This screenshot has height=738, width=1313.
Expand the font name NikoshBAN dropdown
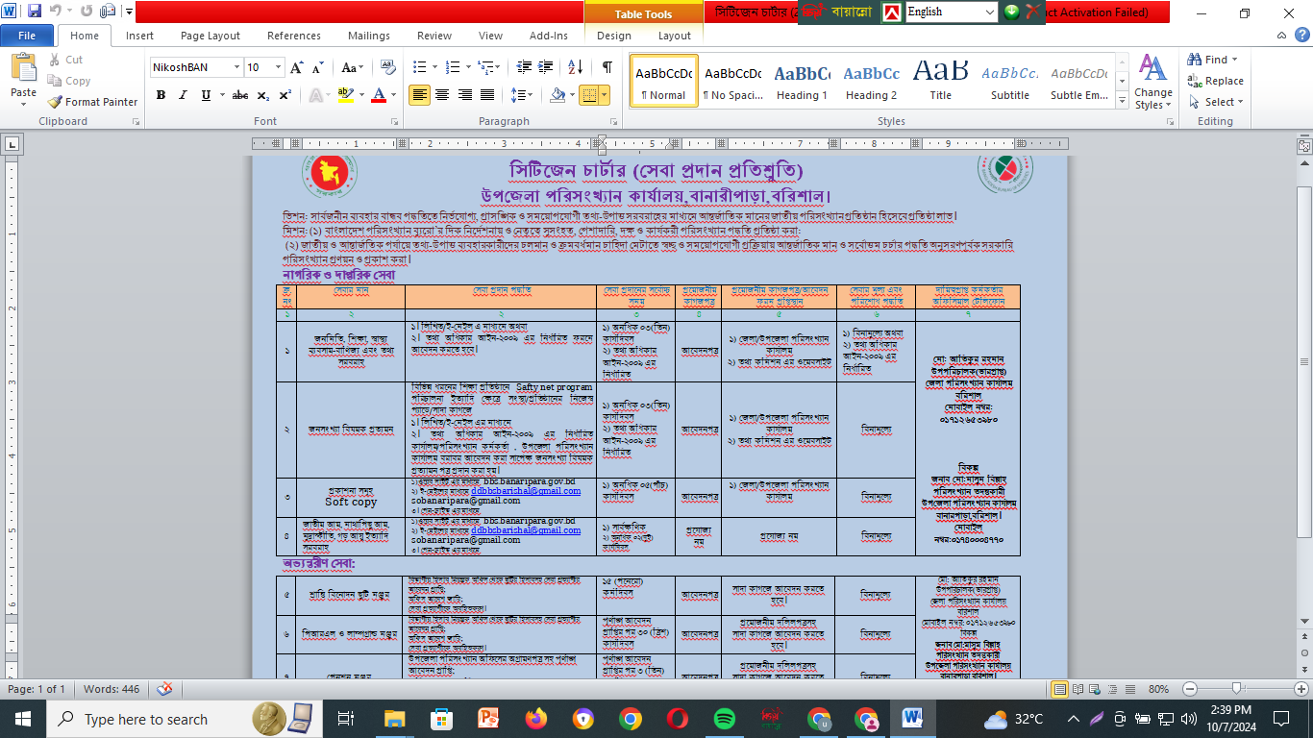click(236, 67)
